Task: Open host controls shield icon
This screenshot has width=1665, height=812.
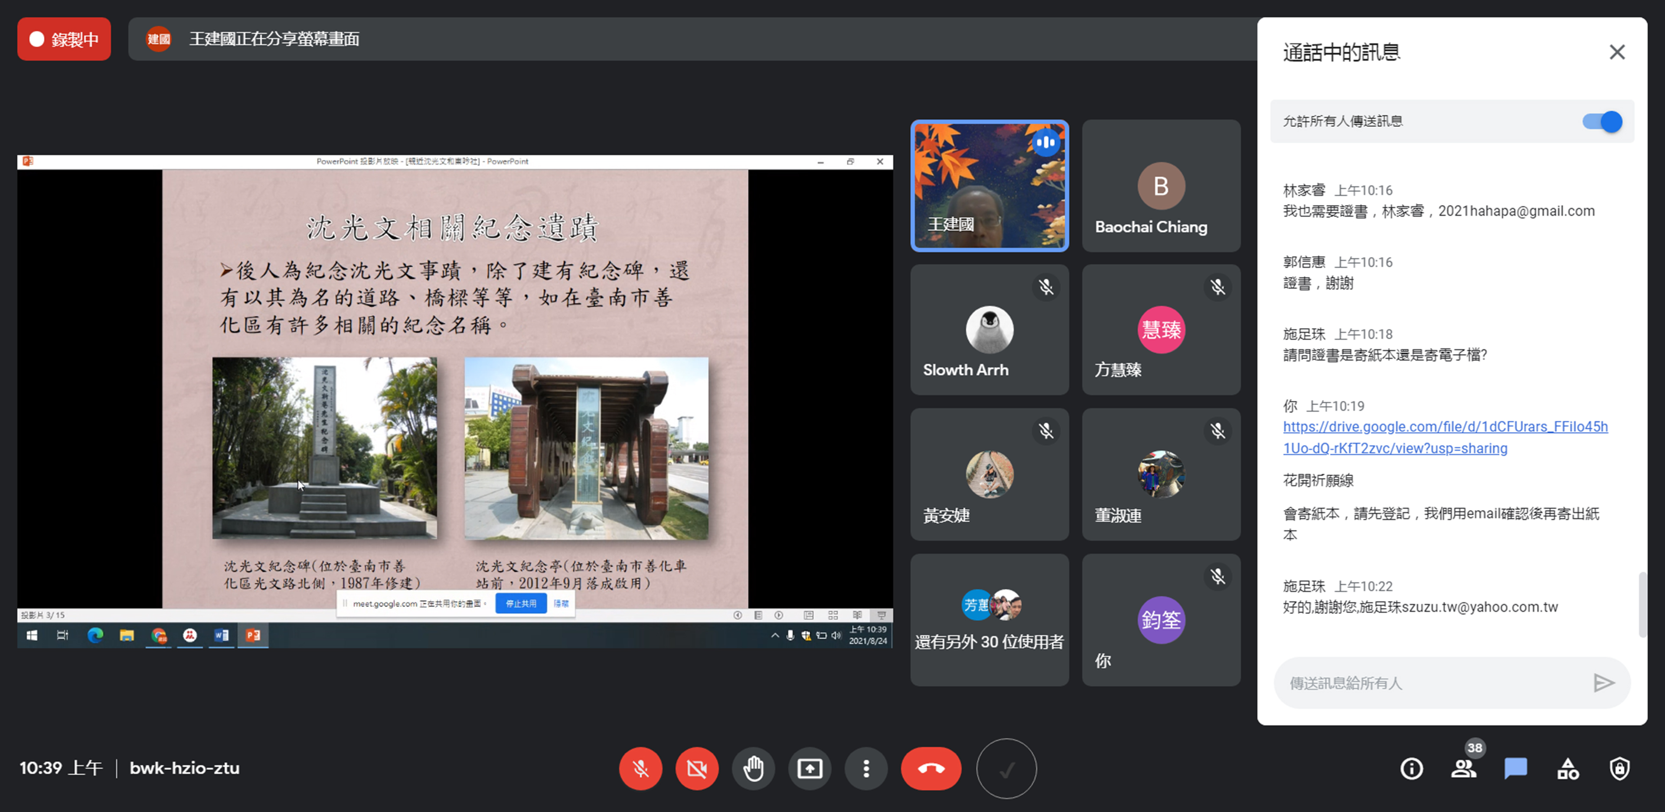Action: point(1619,769)
